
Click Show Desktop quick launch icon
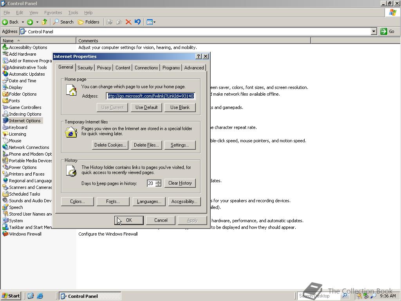[31, 296]
